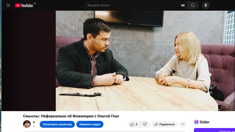Focus the Введите запрос search field

pos(133,5)
